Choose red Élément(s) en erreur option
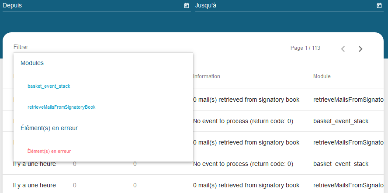This screenshot has width=388, height=193. click(x=49, y=151)
